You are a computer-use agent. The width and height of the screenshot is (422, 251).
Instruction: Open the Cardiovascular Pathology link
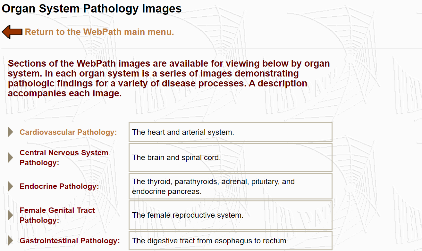coord(68,132)
